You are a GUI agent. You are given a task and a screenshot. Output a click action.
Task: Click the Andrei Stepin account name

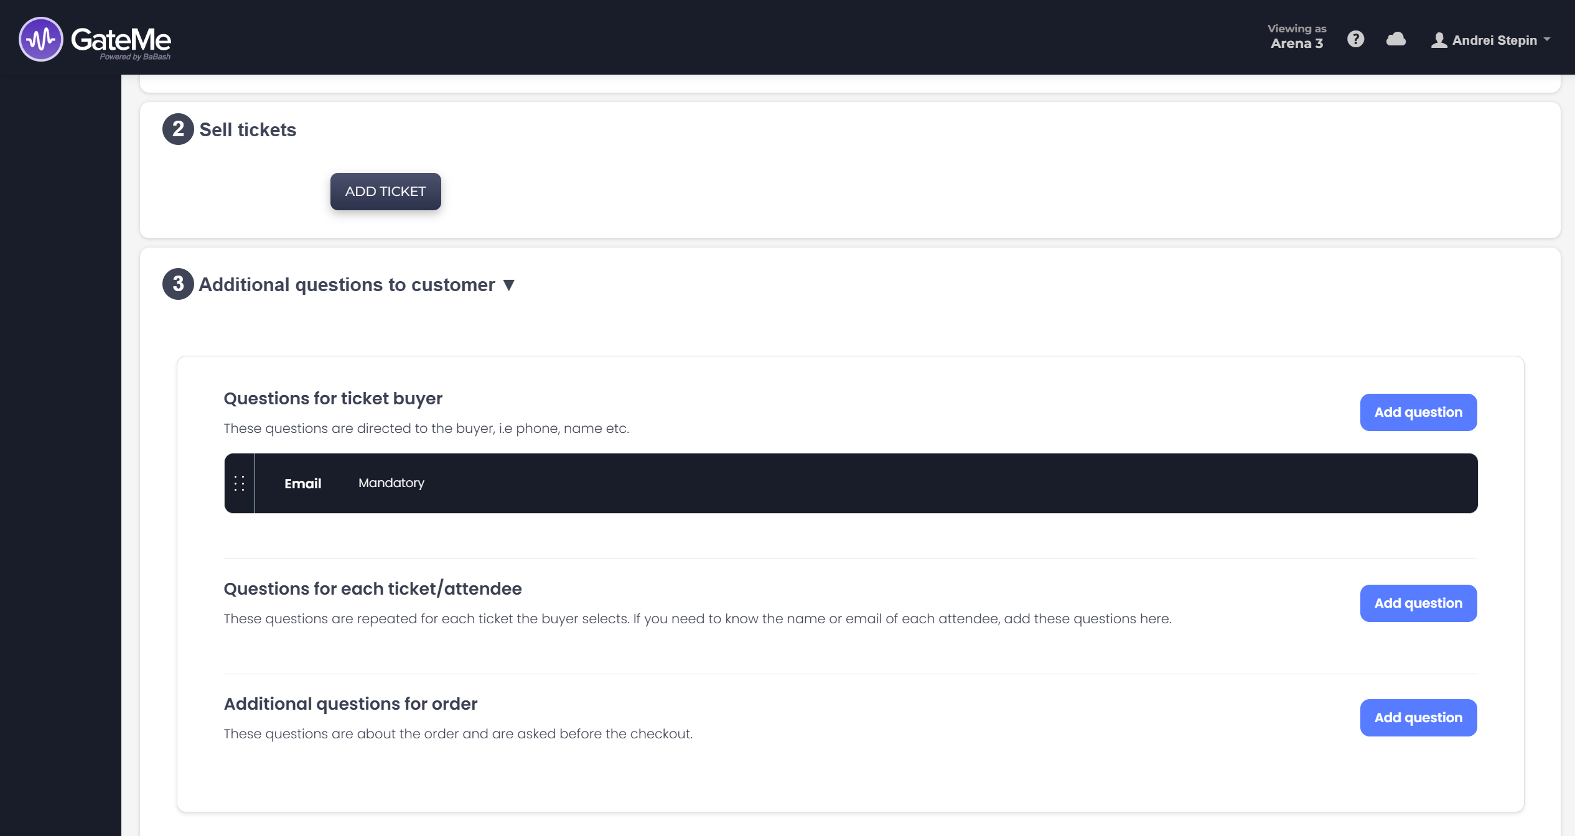[1494, 40]
